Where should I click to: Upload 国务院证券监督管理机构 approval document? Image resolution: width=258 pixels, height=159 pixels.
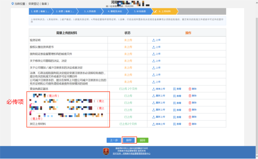[x=156, y=54]
